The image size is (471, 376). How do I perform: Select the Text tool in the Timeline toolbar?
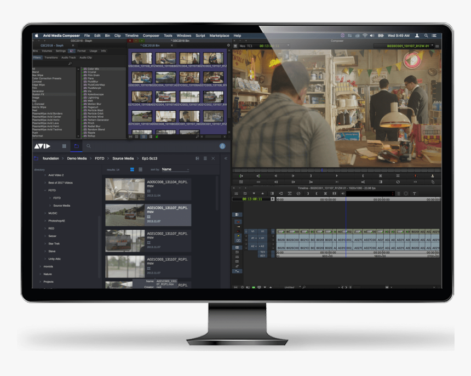coord(415,195)
